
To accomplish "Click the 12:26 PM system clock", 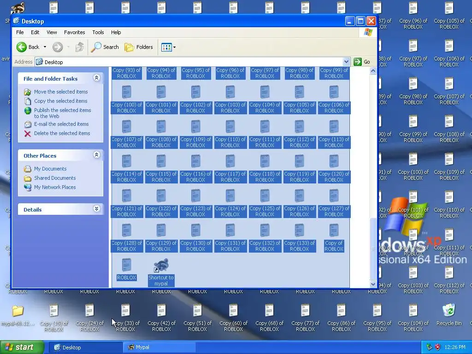I will (455, 347).
